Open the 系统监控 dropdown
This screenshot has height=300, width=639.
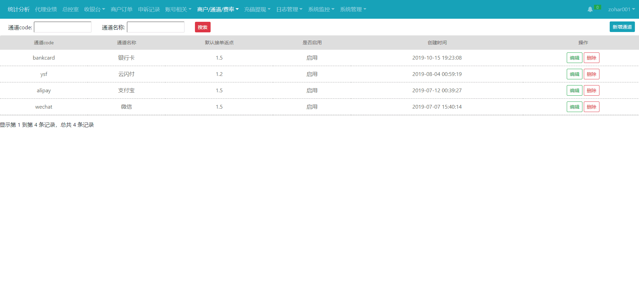(321, 10)
